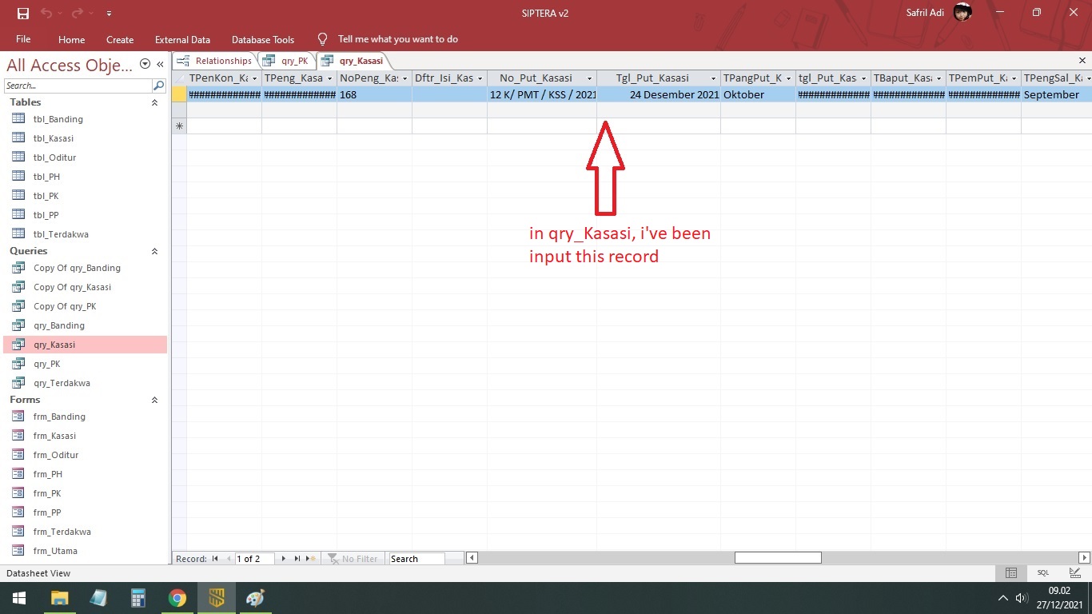Viewport: 1092px width, 614px height.
Task: Open the Database Tools ribbon tab
Action: (263, 39)
